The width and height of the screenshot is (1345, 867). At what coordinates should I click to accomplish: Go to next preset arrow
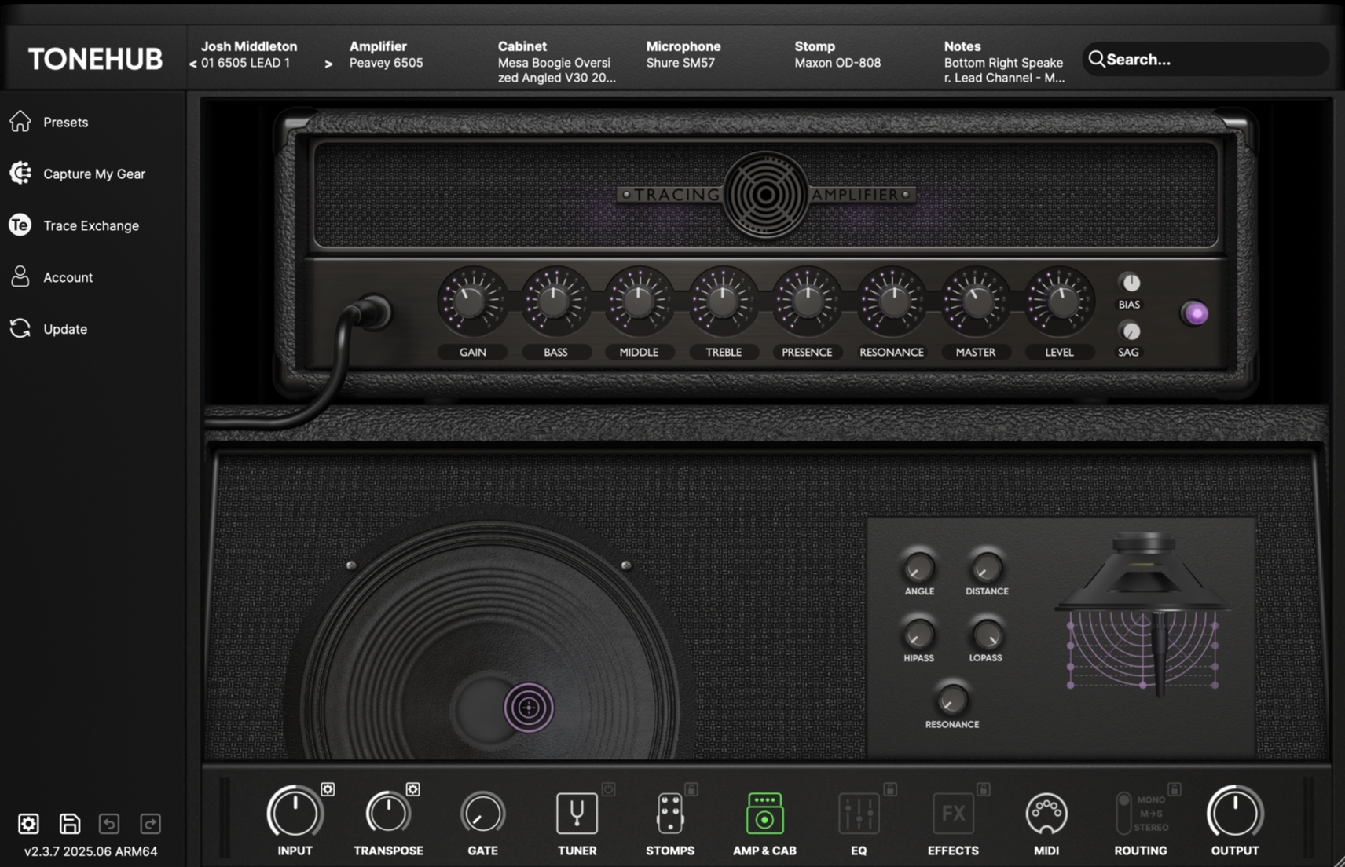(x=328, y=64)
